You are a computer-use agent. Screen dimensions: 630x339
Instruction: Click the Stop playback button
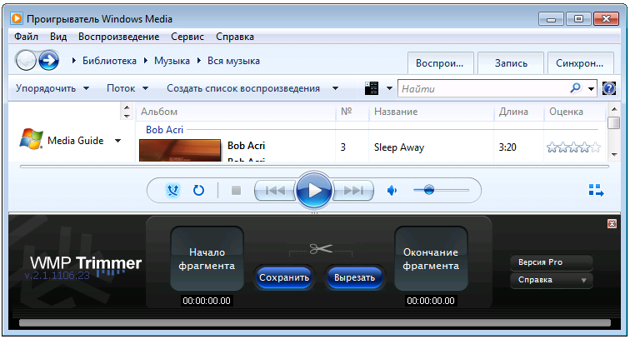[x=237, y=191]
